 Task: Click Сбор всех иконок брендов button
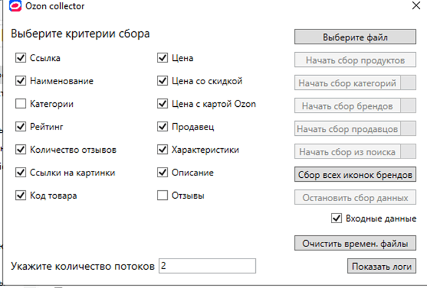coord(355,175)
